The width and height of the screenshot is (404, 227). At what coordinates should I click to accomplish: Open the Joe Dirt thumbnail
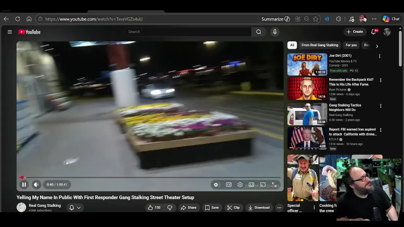pyautogui.click(x=307, y=64)
